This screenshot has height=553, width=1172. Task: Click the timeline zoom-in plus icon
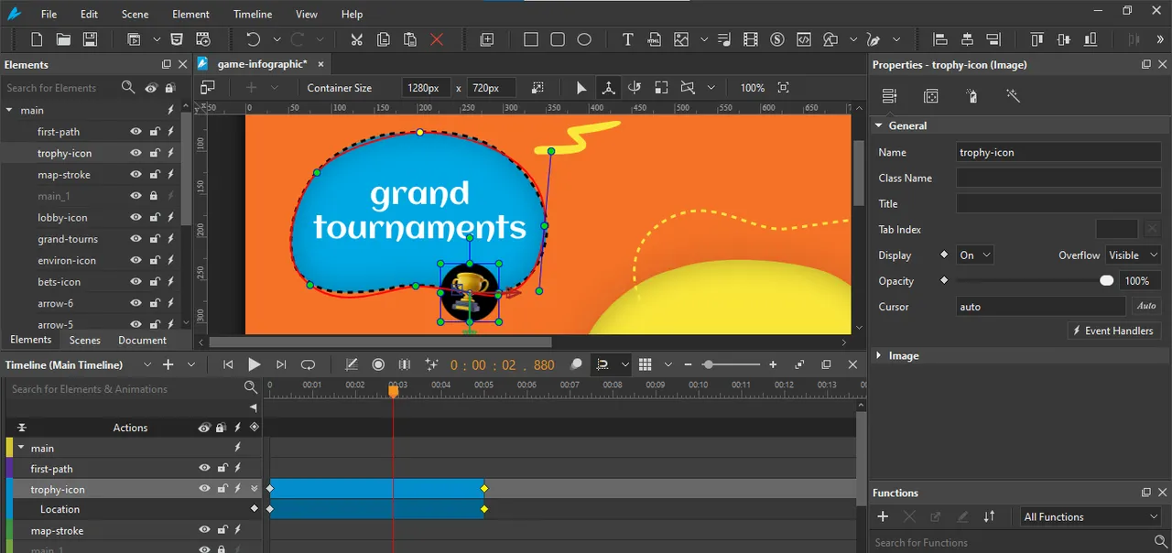tap(773, 364)
